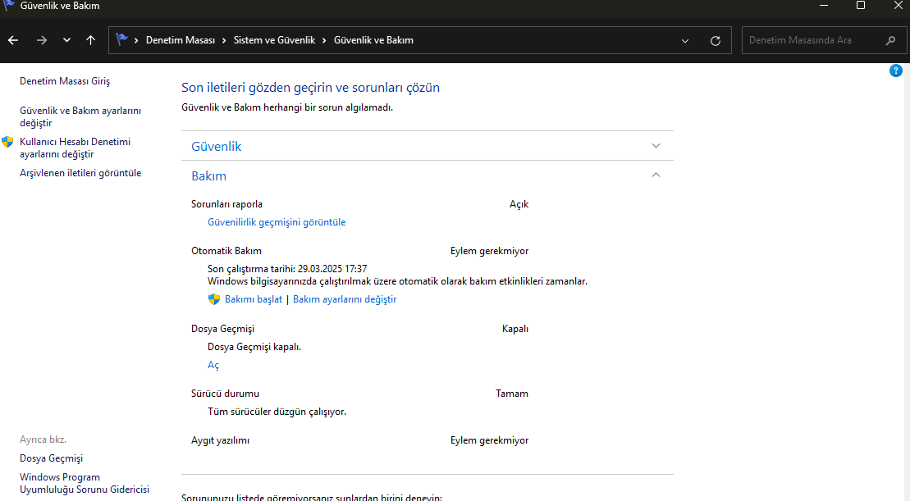Open Güvenilirlik geçmişini görüntüle link
The height and width of the screenshot is (501, 910).
(x=277, y=222)
